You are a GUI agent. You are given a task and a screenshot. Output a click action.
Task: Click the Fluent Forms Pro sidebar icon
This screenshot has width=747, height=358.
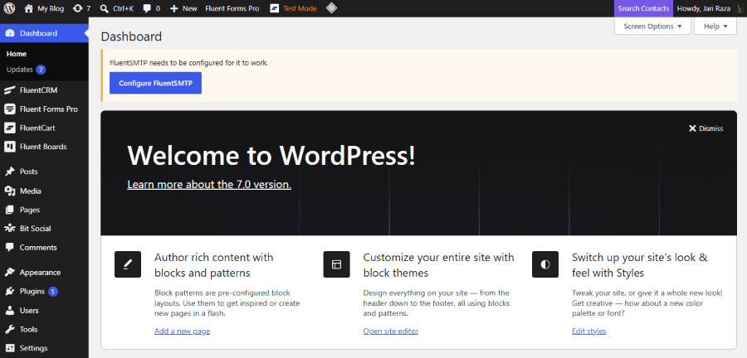point(9,109)
